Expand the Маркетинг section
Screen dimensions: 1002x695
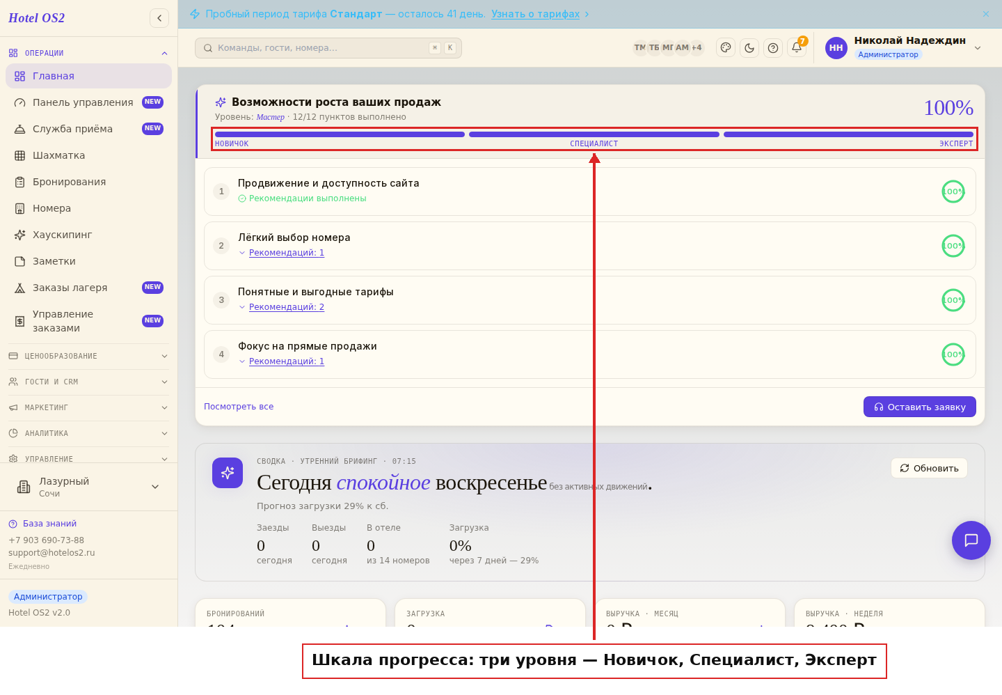click(x=88, y=407)
